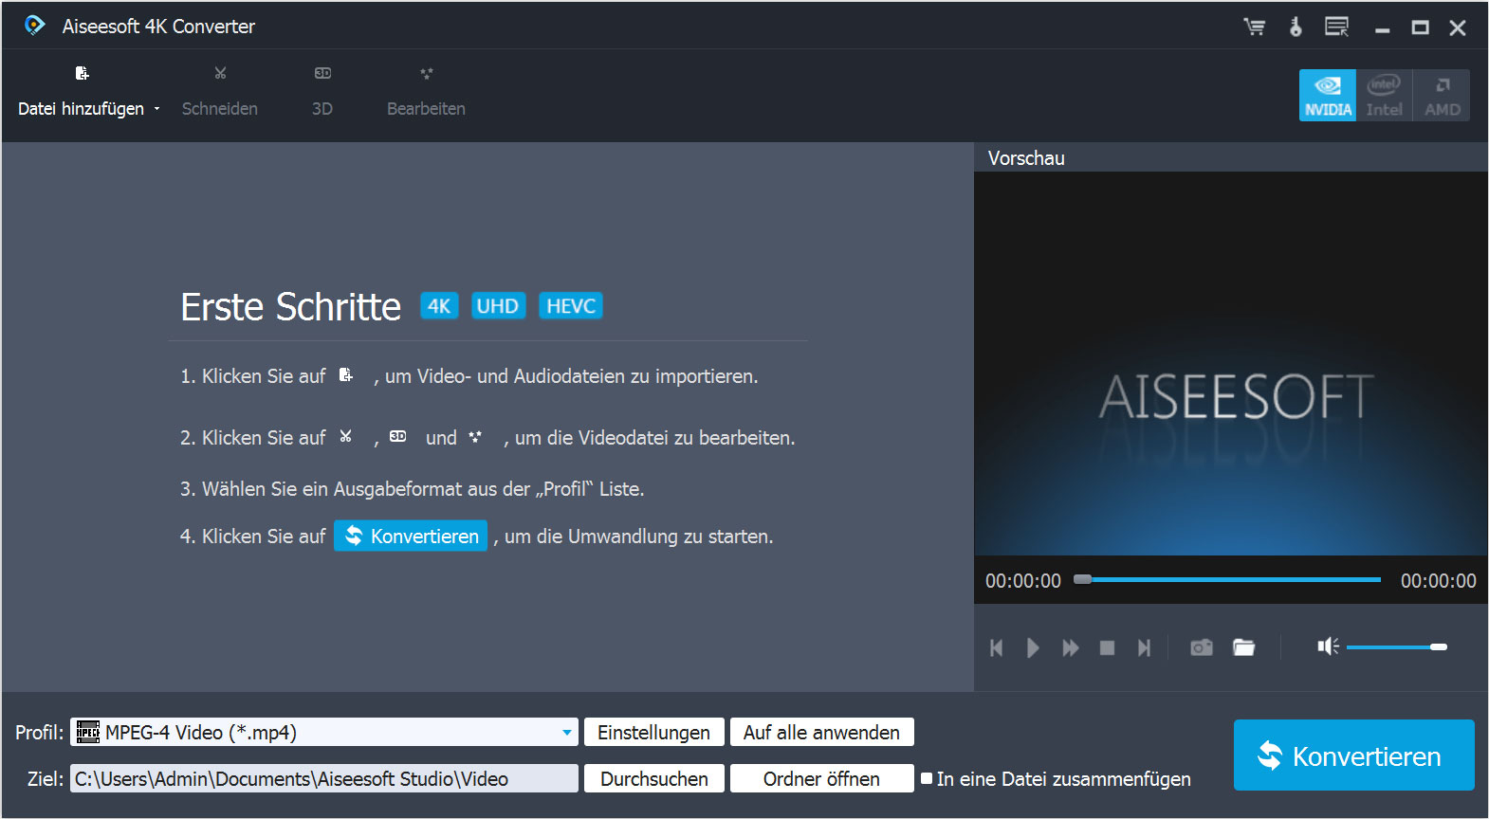
Task: Click the preview playback progress slider
Action: 1227,579
